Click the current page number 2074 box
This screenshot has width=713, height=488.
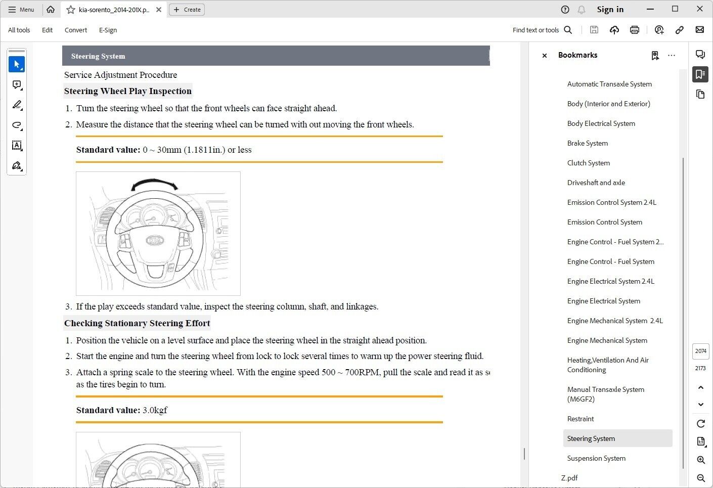[700, 351]
